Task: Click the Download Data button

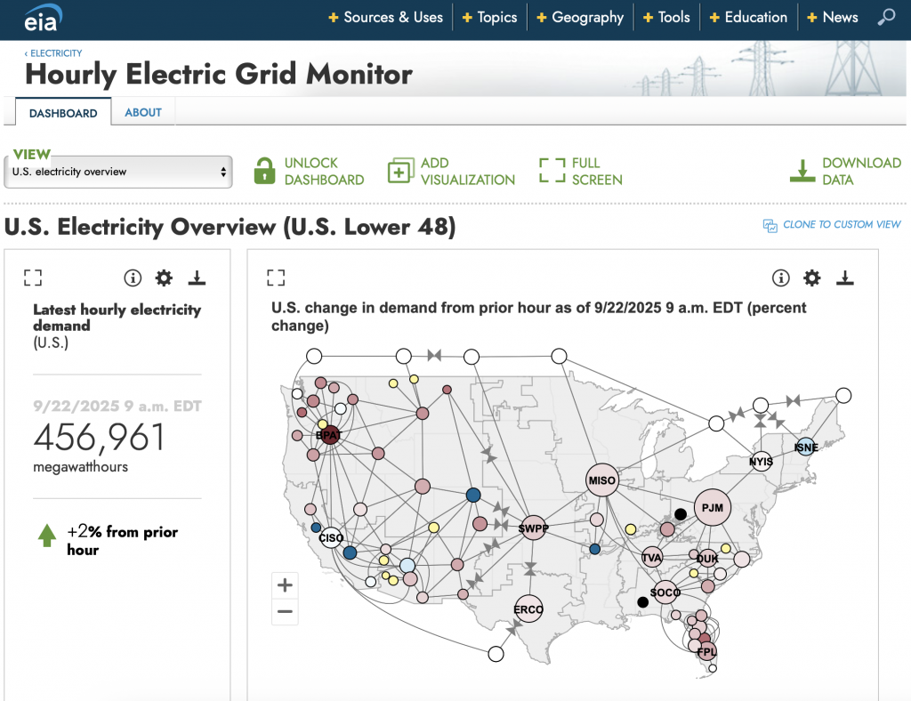Action: pos(846,171)
